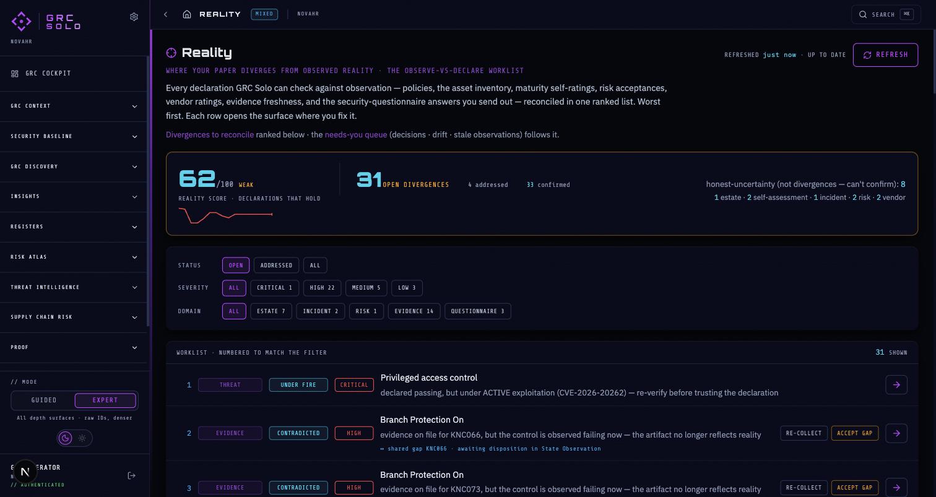Click the GRC Cockpit grid icon
Screen dimensions: 936x497
coord(15,74)
